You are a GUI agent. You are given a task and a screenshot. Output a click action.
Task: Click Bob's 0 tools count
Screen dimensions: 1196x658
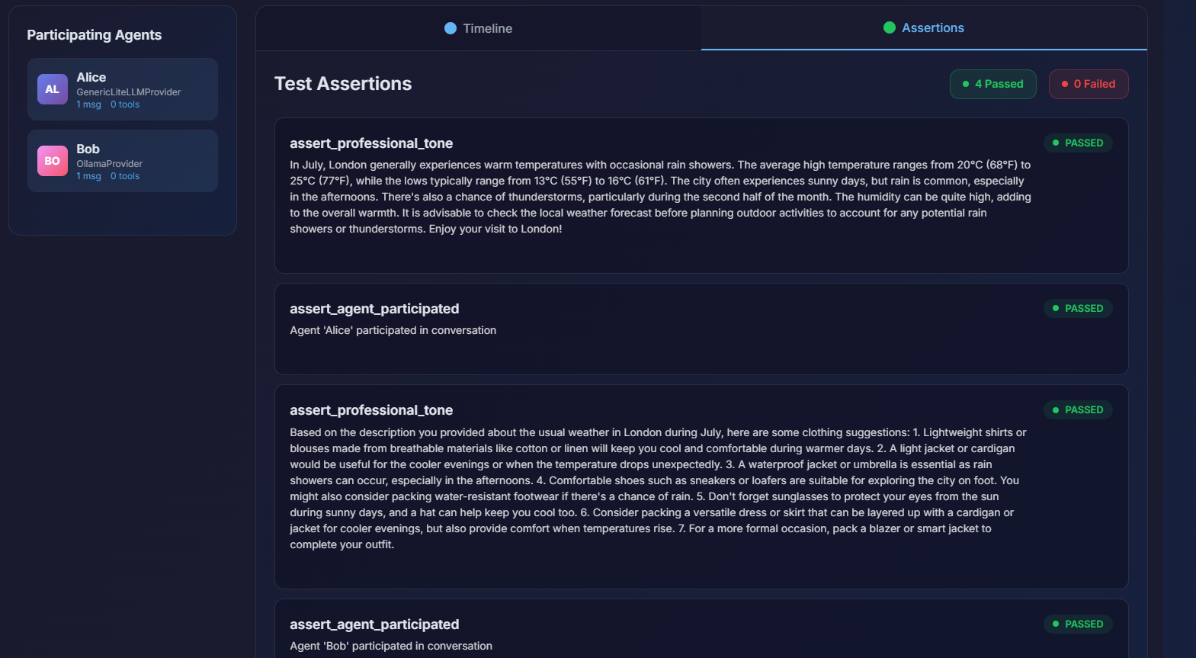125,176
